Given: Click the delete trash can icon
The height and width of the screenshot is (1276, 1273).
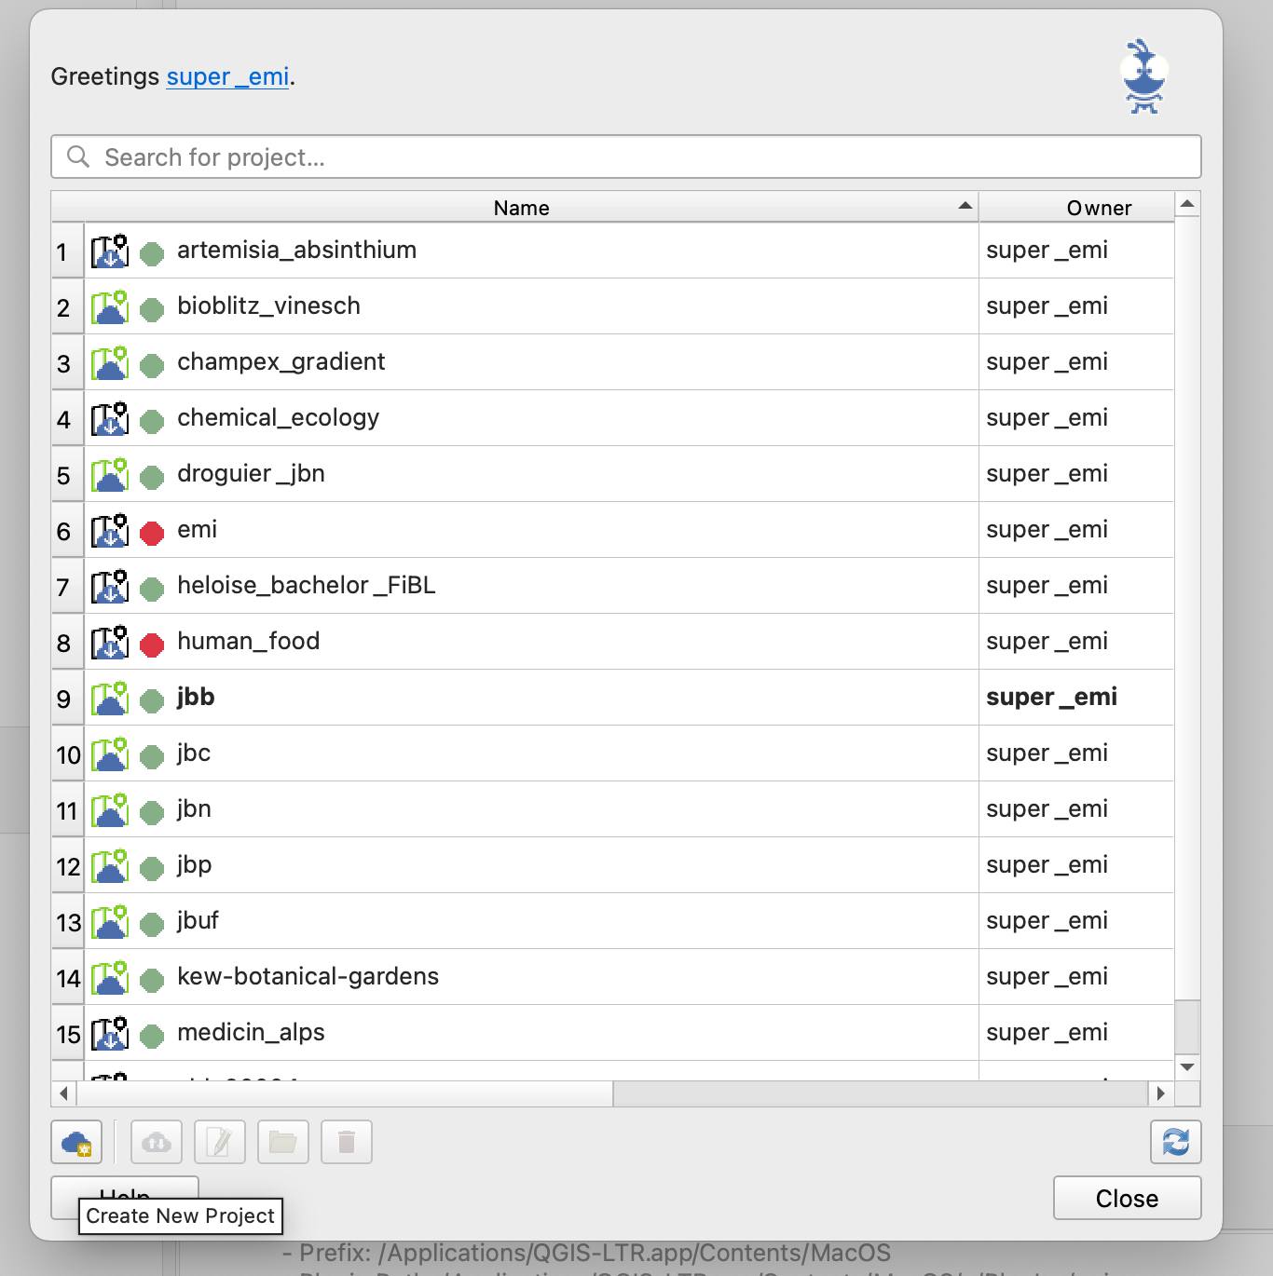Looking at the screenshot, I should pyautogui.click(x=347, y=1142).
